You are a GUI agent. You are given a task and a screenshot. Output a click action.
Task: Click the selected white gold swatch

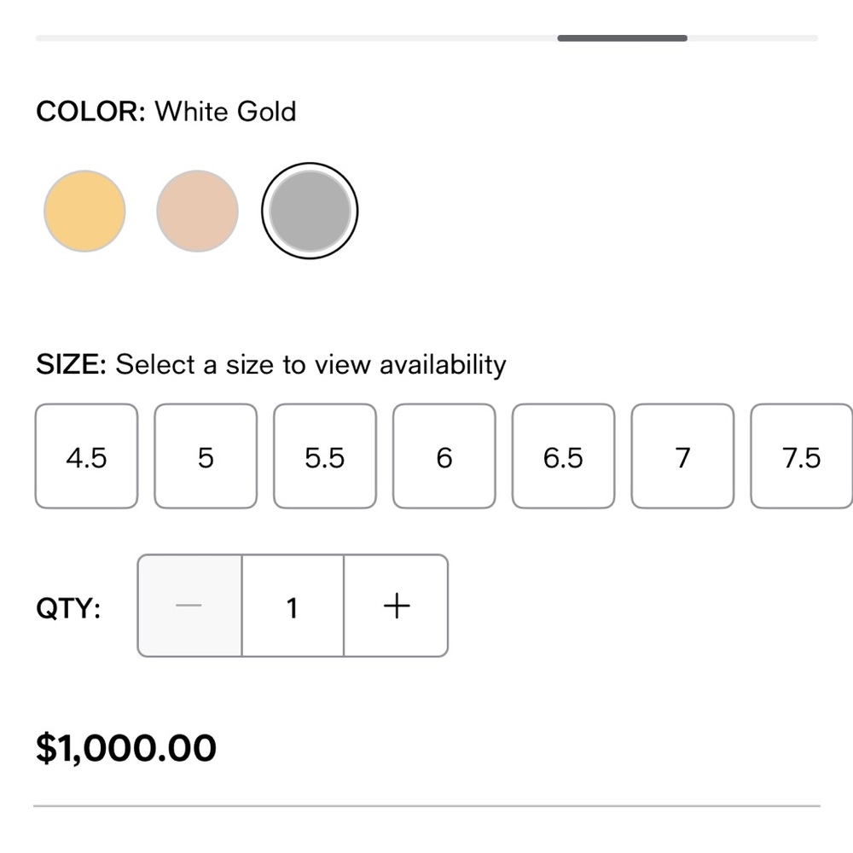310,212
